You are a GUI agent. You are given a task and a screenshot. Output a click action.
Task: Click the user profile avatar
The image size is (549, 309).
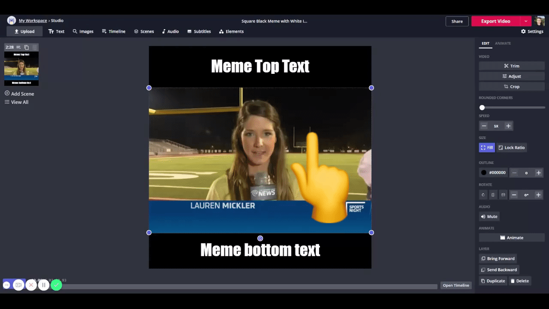[x=539, y=21]
